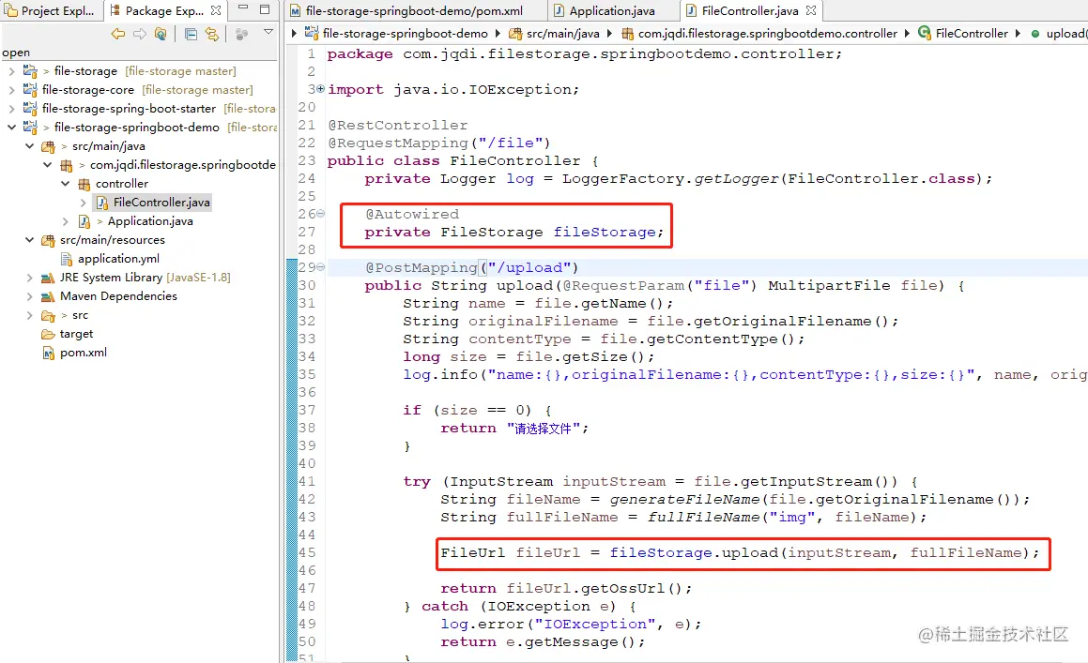Click line number 45 in the gutter

pos(306,552)
